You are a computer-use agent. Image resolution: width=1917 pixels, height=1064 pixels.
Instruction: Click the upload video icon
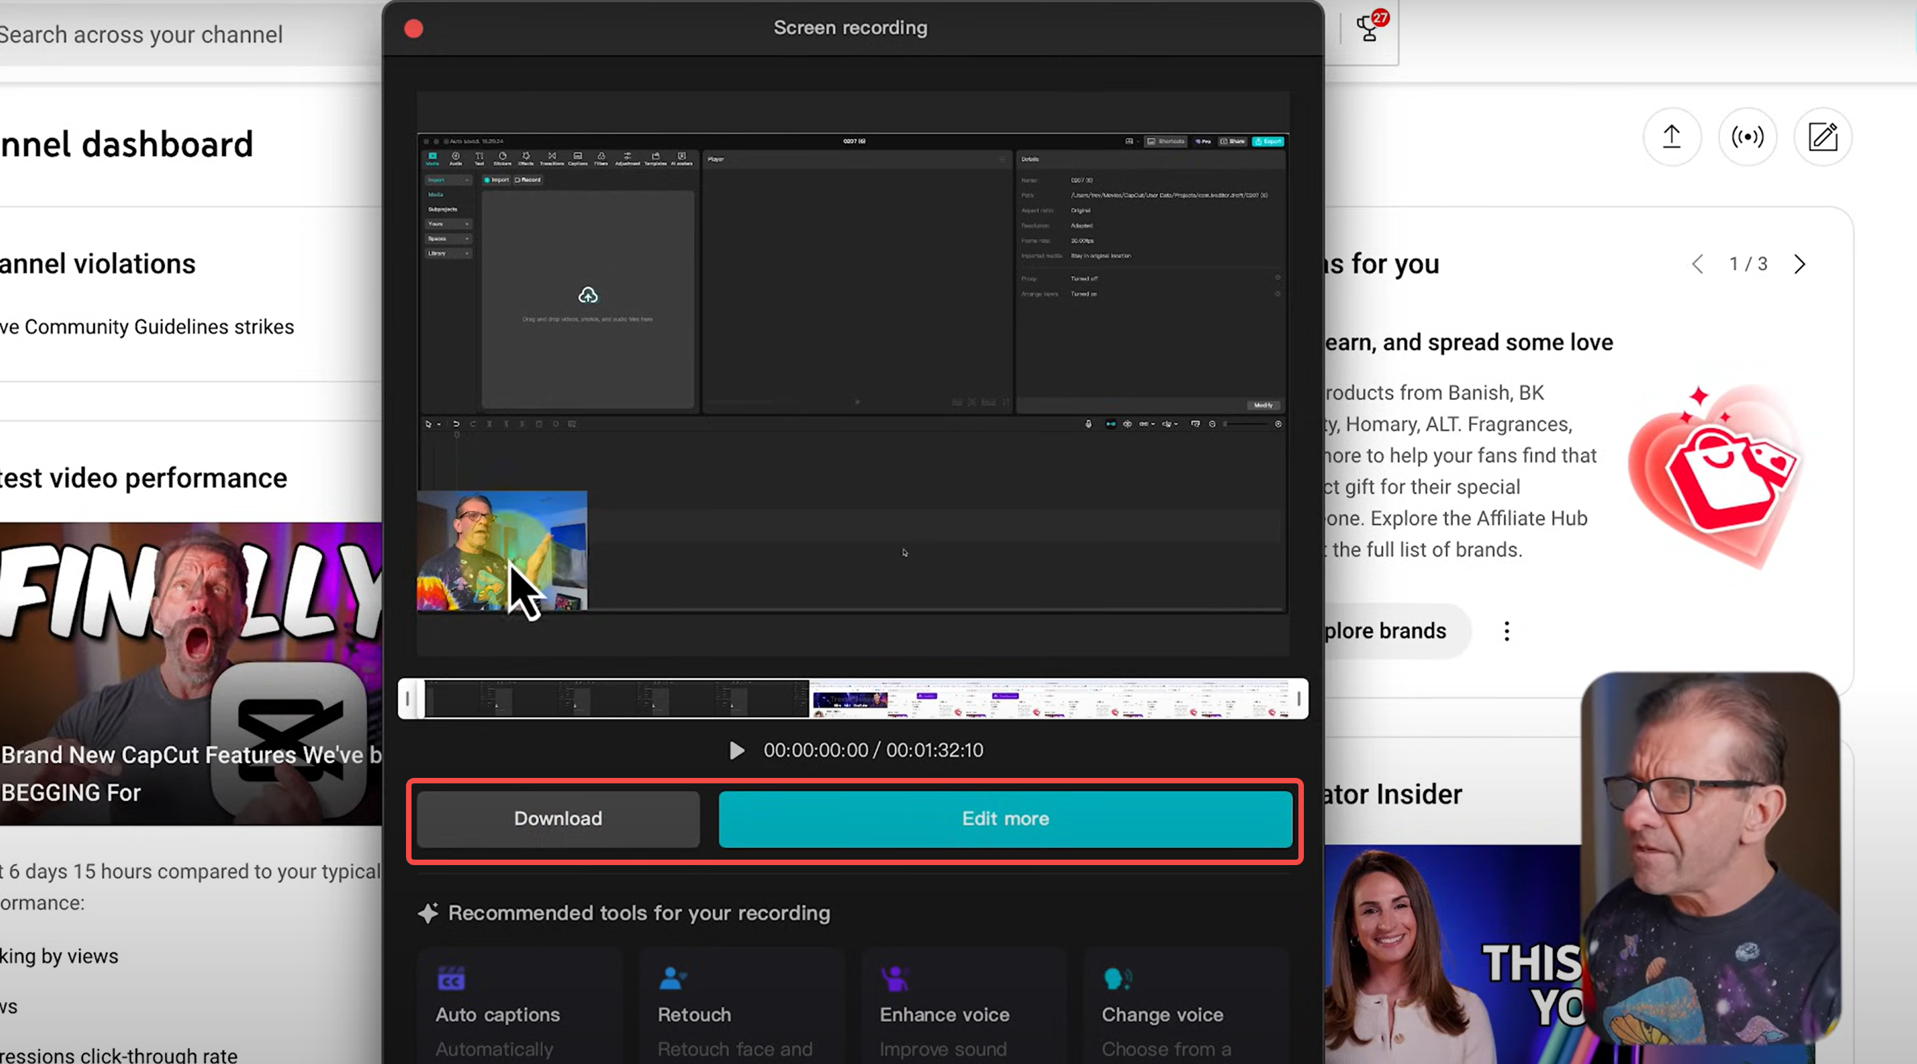point(1672,137)
